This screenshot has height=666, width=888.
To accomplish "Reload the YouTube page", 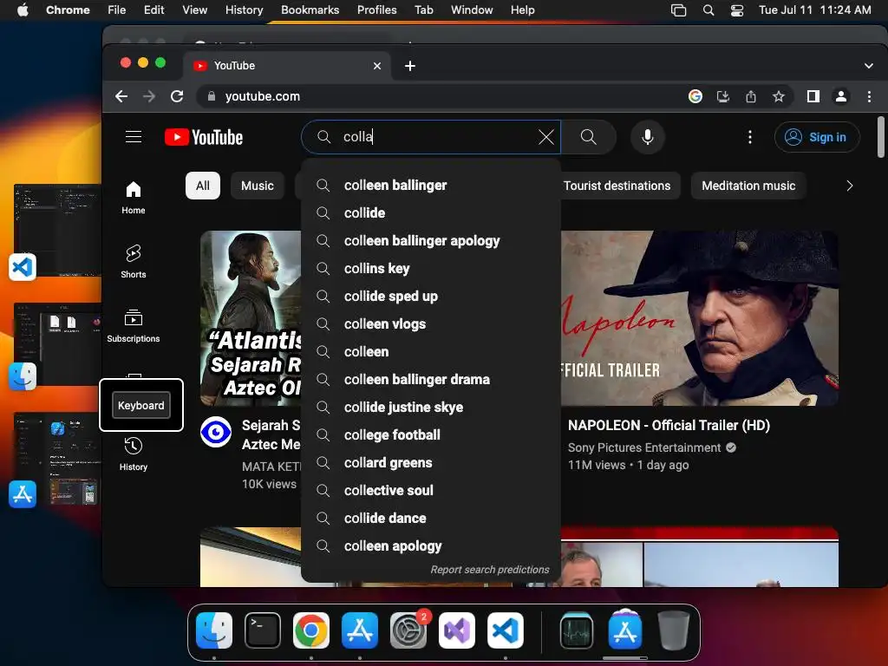I will (177, 96).
